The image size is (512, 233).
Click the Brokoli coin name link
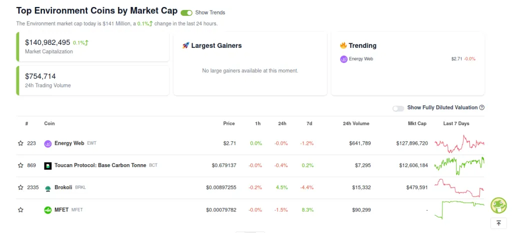click(x=63, y=188)
